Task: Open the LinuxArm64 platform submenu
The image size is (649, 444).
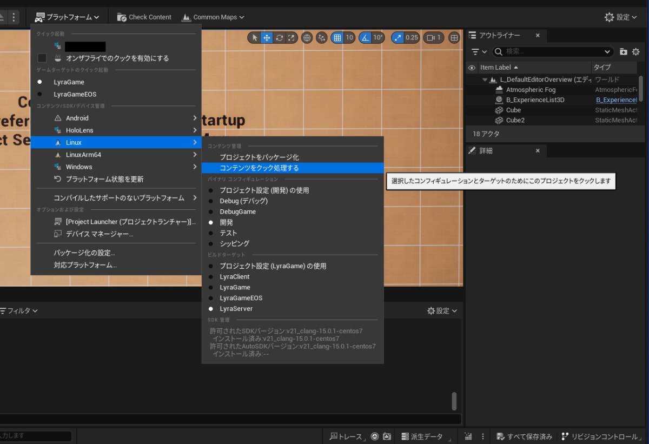Action: point(116,155)
